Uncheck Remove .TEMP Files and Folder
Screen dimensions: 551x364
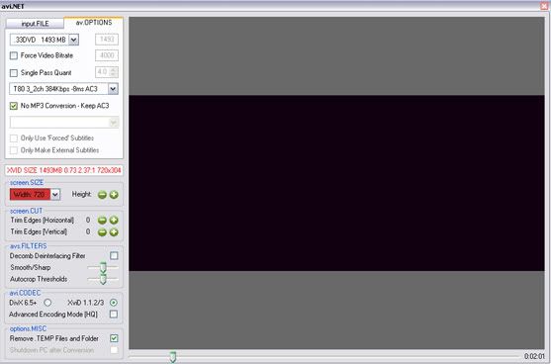click(114, 338)
